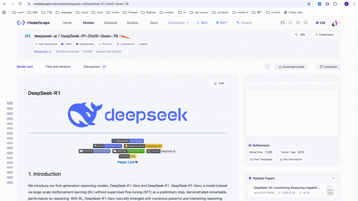Open the File Information button

point(291,159)
